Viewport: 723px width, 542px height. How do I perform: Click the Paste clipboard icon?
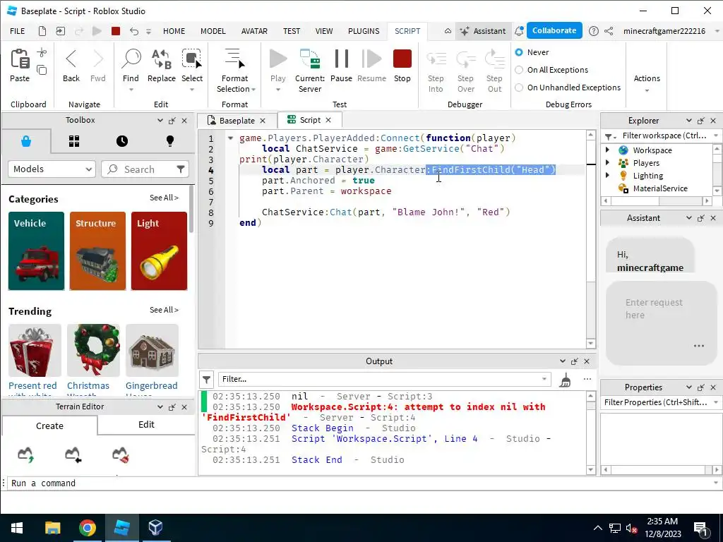point(20,59)
